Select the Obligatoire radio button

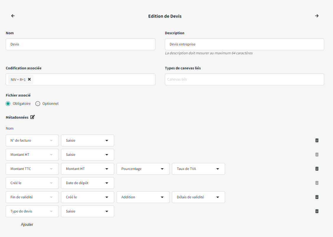(8, 104)
